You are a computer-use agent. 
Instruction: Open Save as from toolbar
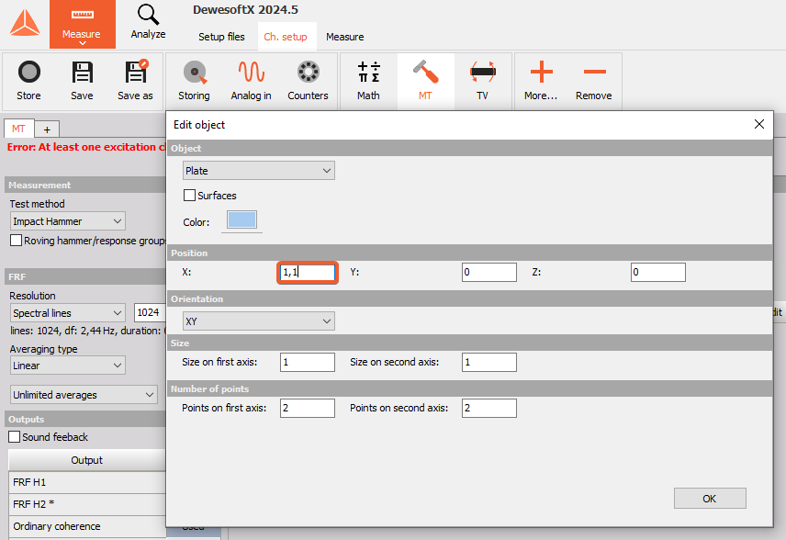(x=135, y=81)
